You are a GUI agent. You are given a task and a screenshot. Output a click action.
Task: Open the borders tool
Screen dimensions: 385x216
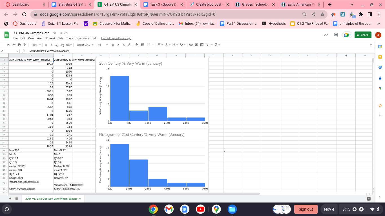click(143, 45)
